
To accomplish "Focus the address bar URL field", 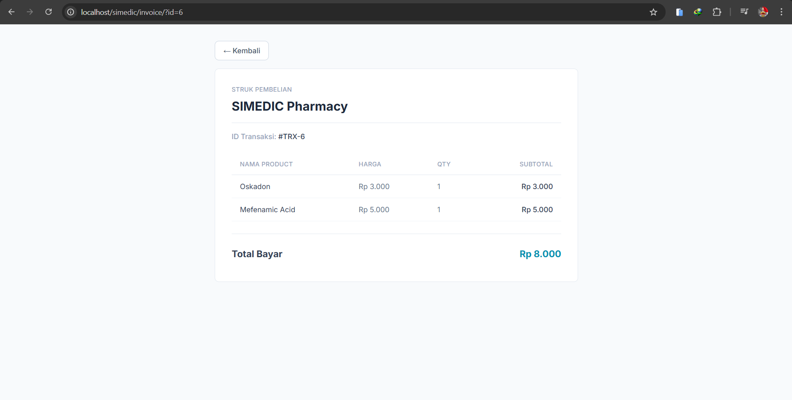I will 359,12.
